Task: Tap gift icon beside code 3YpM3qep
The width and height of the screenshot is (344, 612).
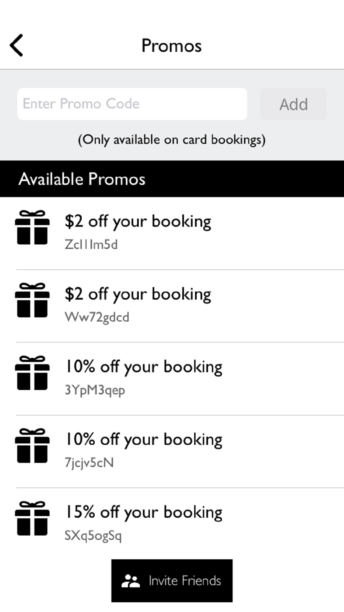Action: (x=32, y=373)
